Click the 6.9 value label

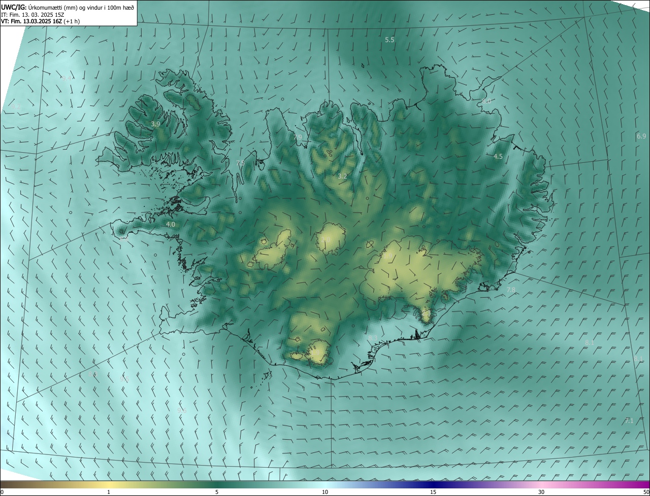[641, 136]
